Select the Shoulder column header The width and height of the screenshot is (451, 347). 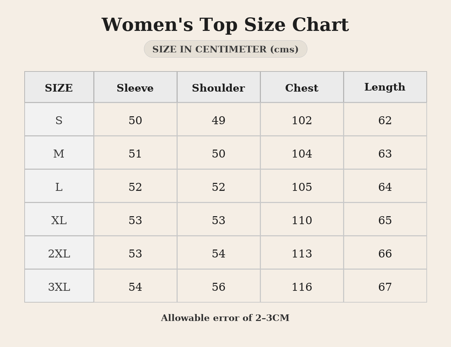219,88
